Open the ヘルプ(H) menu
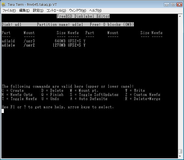The height and width of the screenshot is (160, 184). [95, 10]
